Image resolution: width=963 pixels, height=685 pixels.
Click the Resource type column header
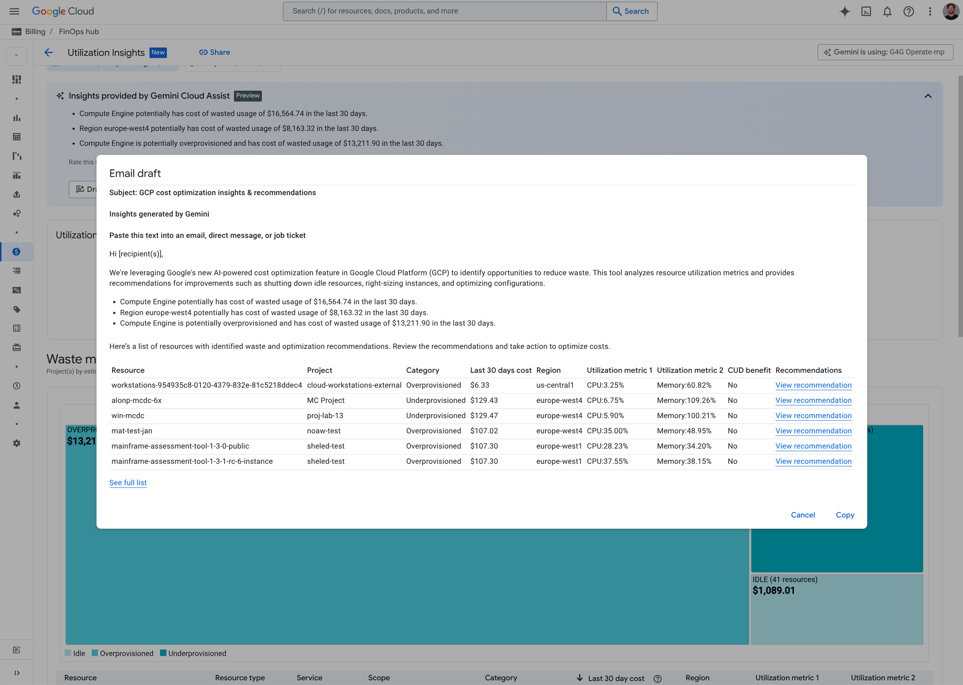click(240, 678)
